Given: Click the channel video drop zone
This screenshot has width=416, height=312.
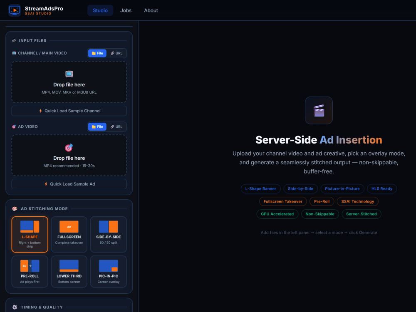Looking at the screenshot, I should point(69,82).
